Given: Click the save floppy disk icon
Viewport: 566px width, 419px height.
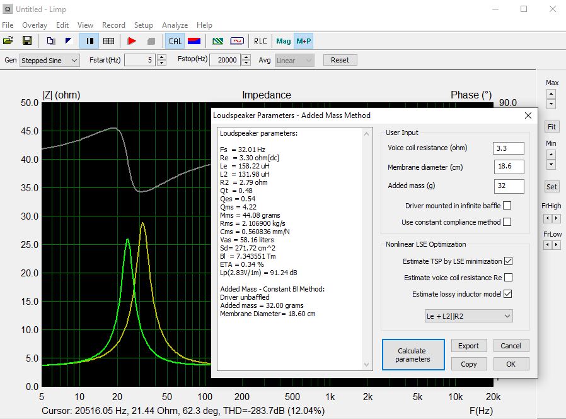Looking at the screenshot, I should 27,41.
